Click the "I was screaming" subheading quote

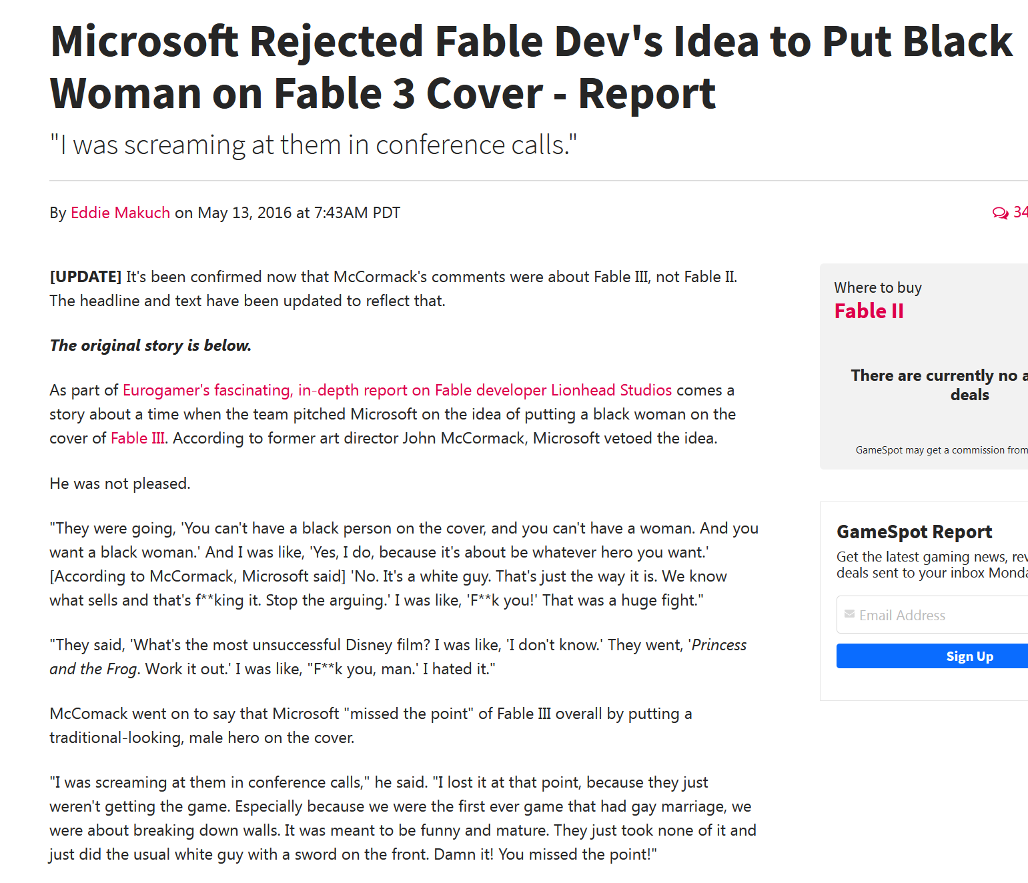(x=313, y=145)
